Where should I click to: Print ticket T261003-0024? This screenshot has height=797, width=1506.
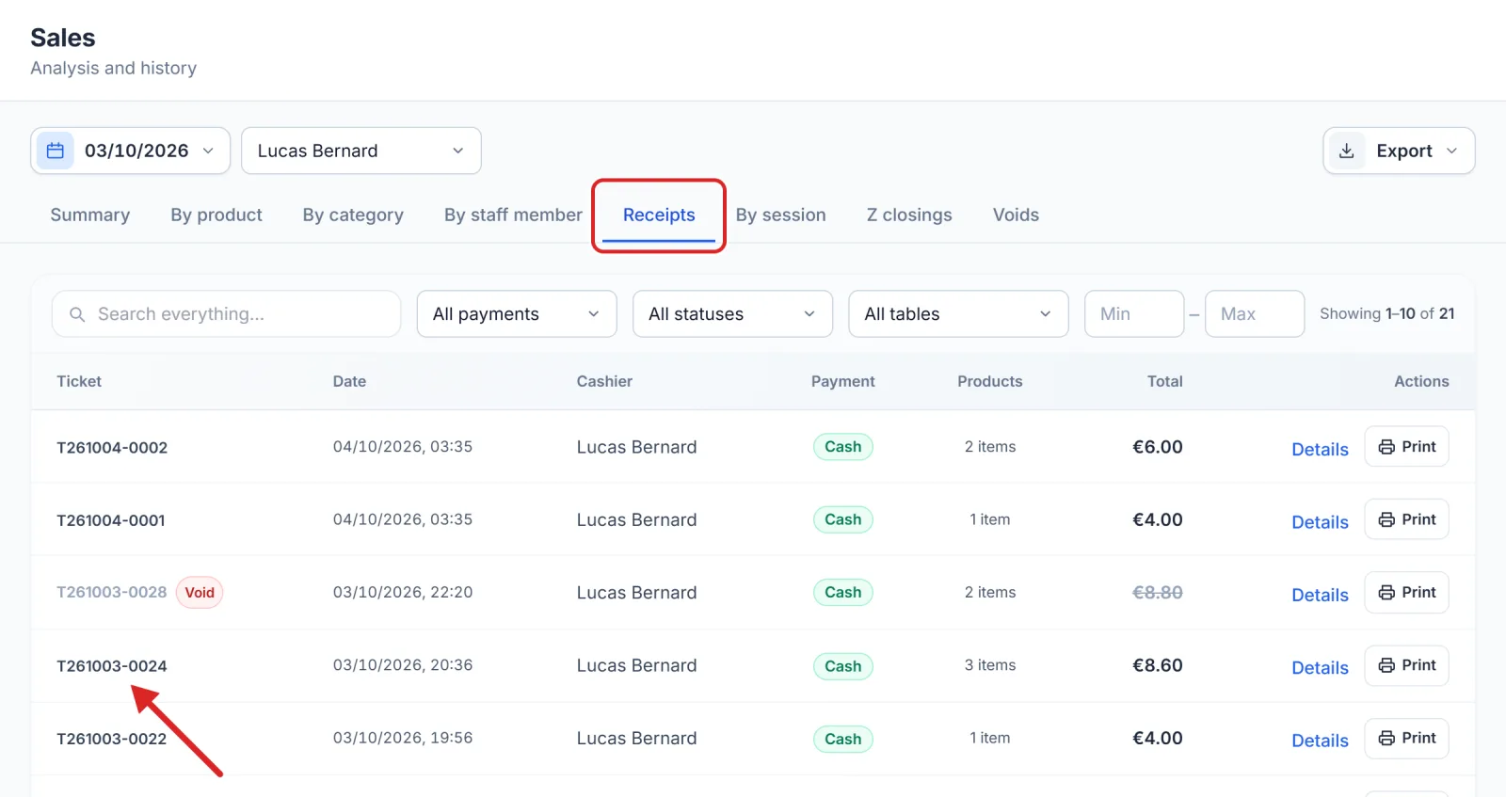1406,665
